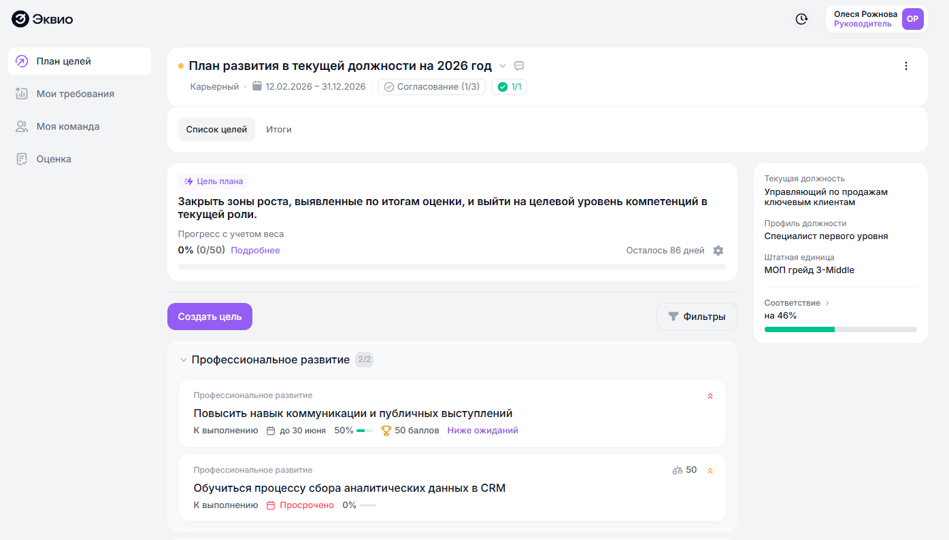The height and width of the screenshot is (540, 949).
Task: Click the 2/2 section counter badge
Action: (x=364, y=360)
